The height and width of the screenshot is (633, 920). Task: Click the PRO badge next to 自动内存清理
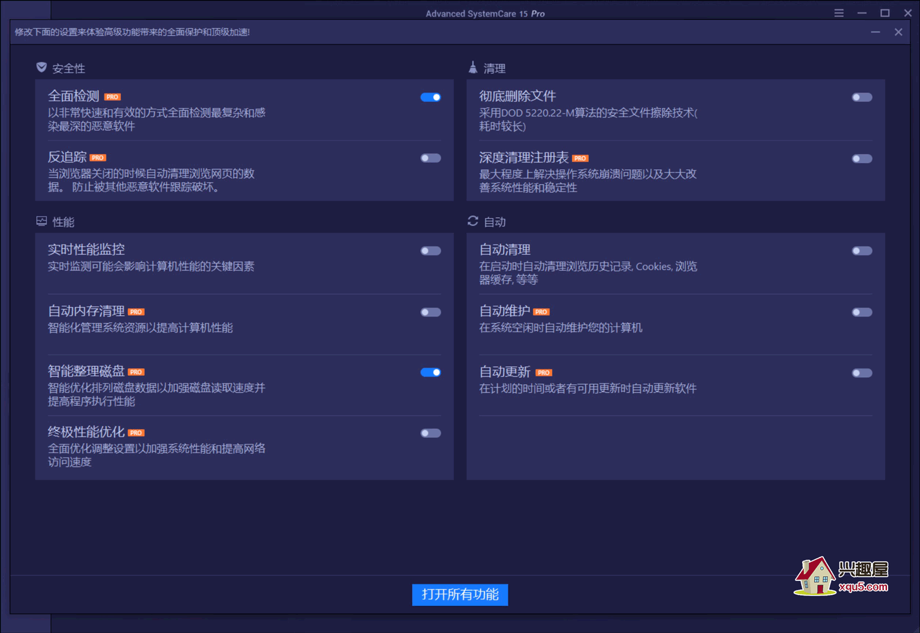point(136,312)
